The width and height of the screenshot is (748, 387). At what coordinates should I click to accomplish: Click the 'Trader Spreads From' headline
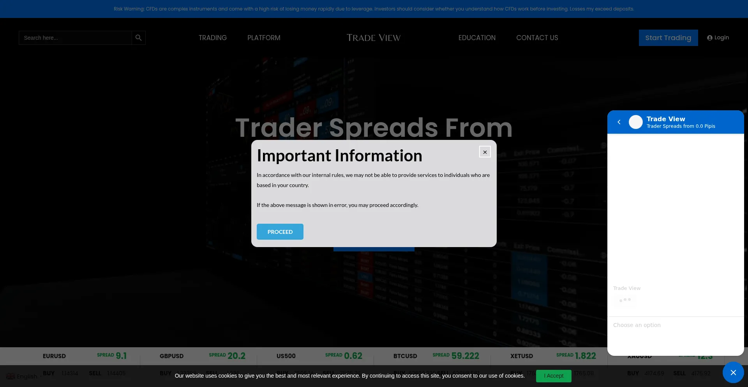(x=374, y=128)
